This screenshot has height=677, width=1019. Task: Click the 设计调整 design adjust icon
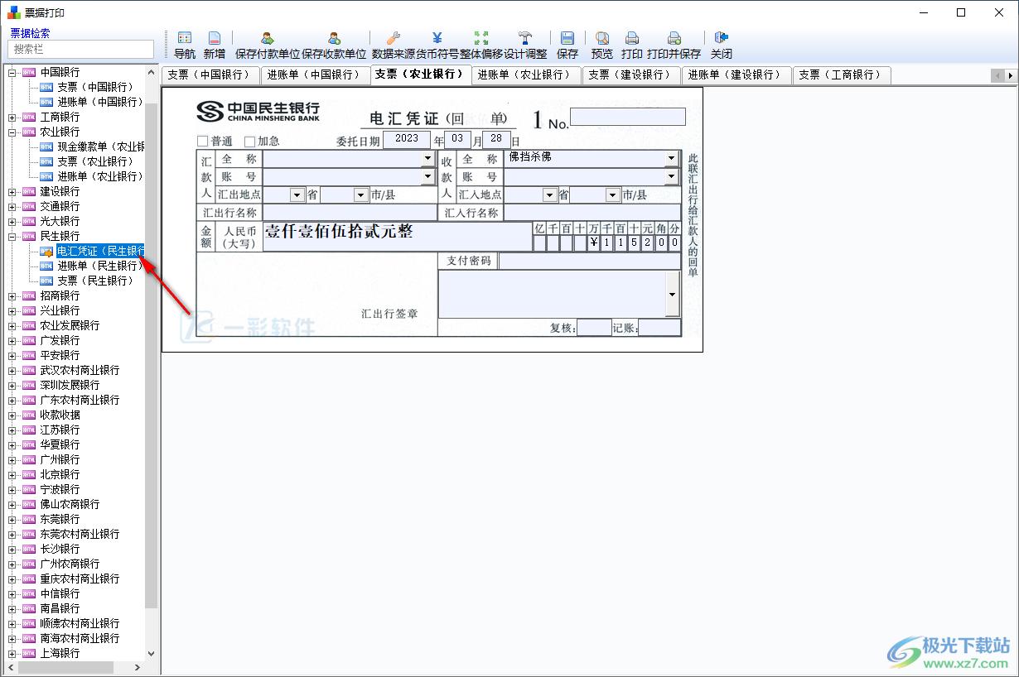pos(525,38)
